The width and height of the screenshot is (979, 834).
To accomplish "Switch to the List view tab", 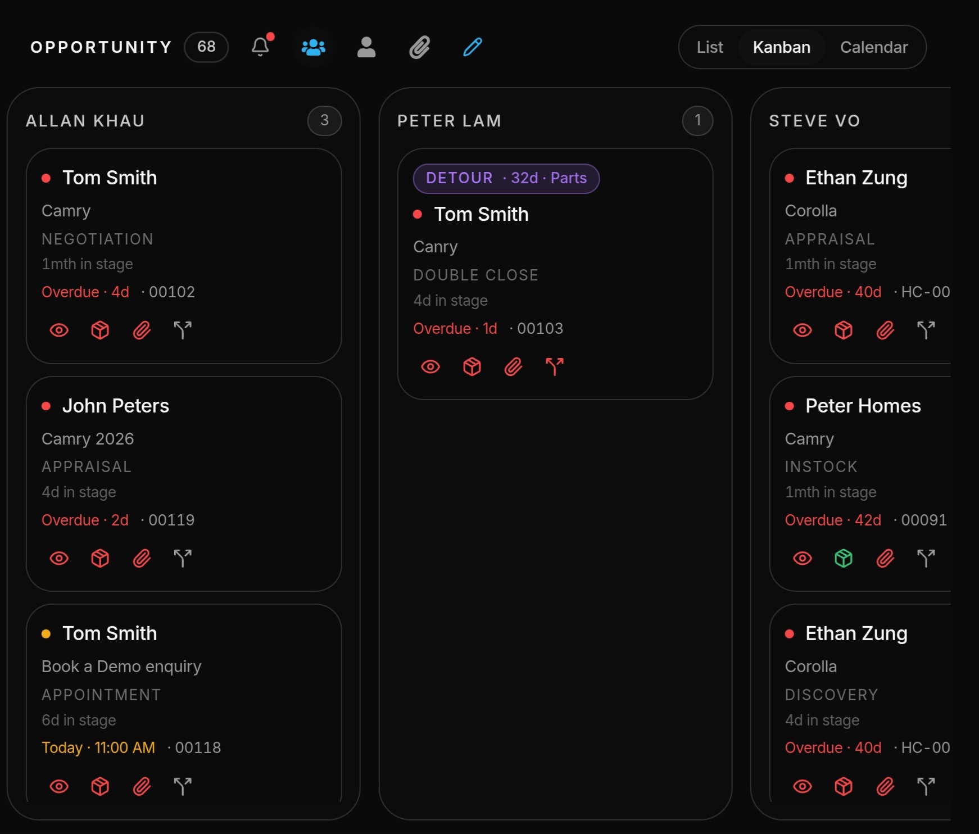I will (x=710, y=47).
